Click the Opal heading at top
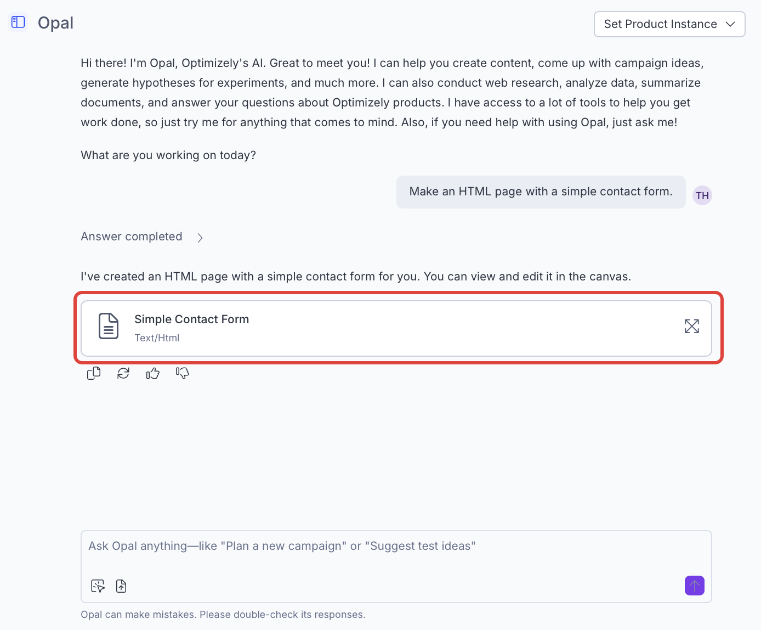 coord(55,23)
